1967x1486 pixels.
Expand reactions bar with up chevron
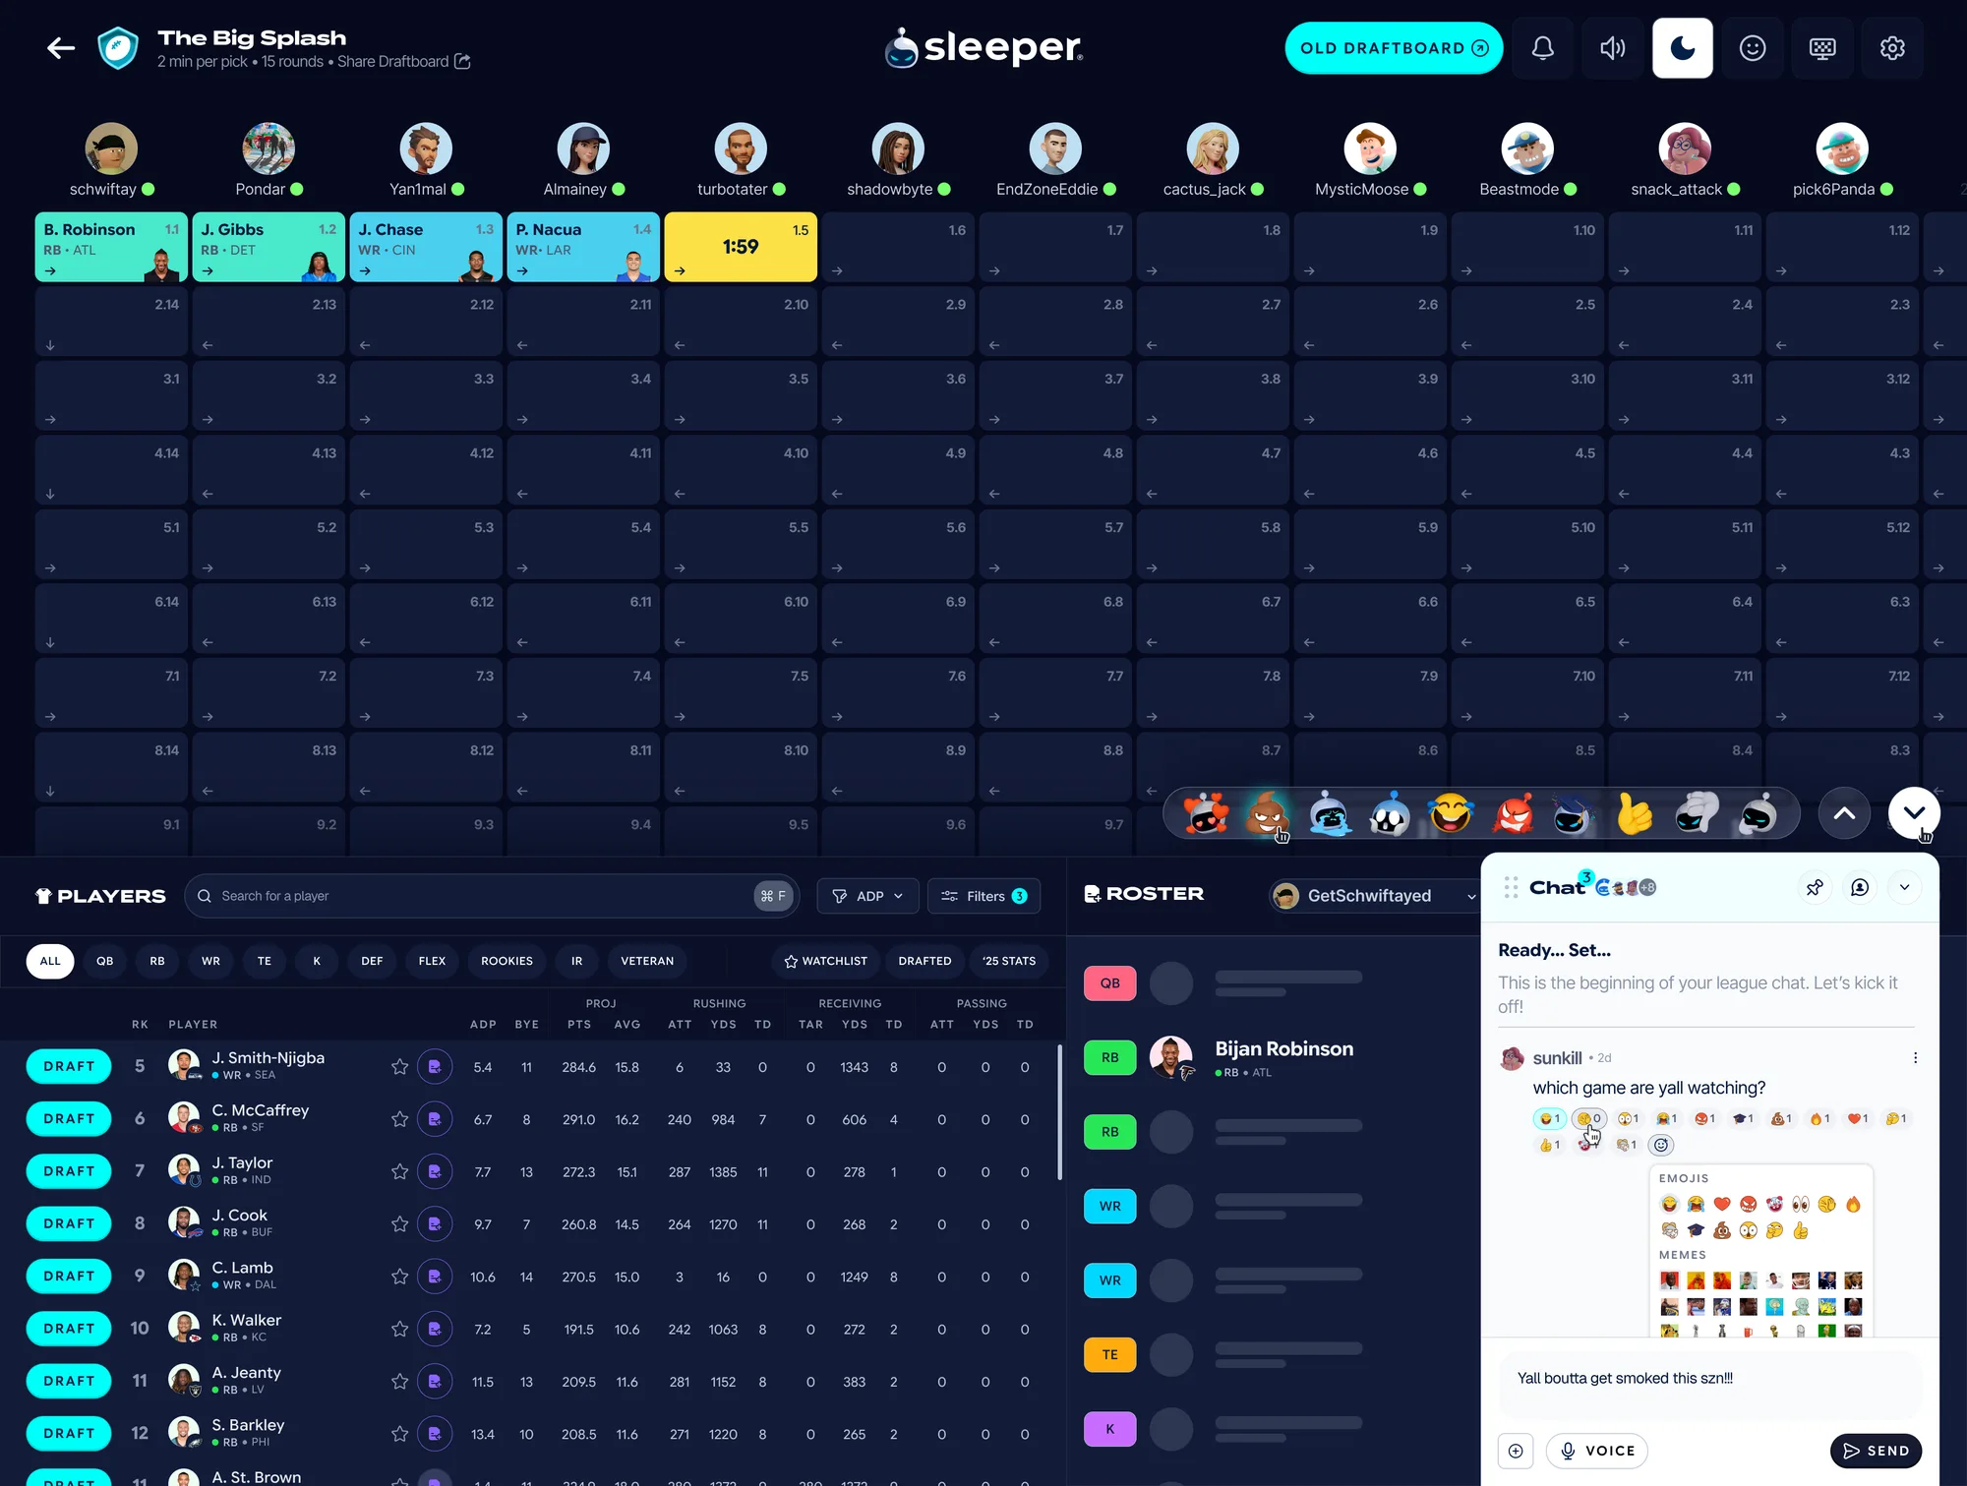point(1844,813)
